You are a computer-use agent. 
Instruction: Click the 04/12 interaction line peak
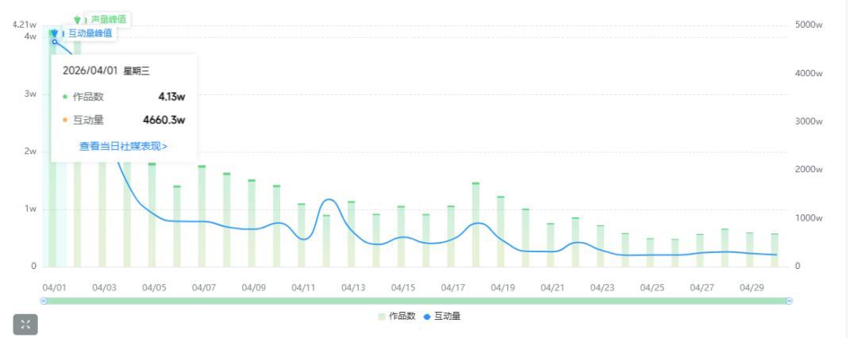pos(328,200)
